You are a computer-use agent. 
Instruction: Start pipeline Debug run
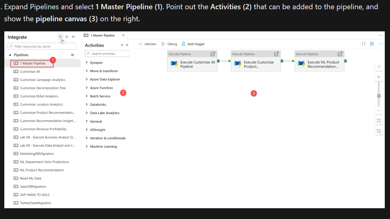click(169, 44)
